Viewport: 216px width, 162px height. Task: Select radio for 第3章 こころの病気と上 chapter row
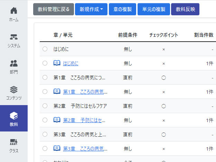coord(45,134)
